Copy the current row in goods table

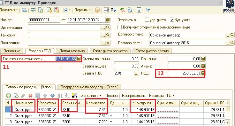(16, 96)
